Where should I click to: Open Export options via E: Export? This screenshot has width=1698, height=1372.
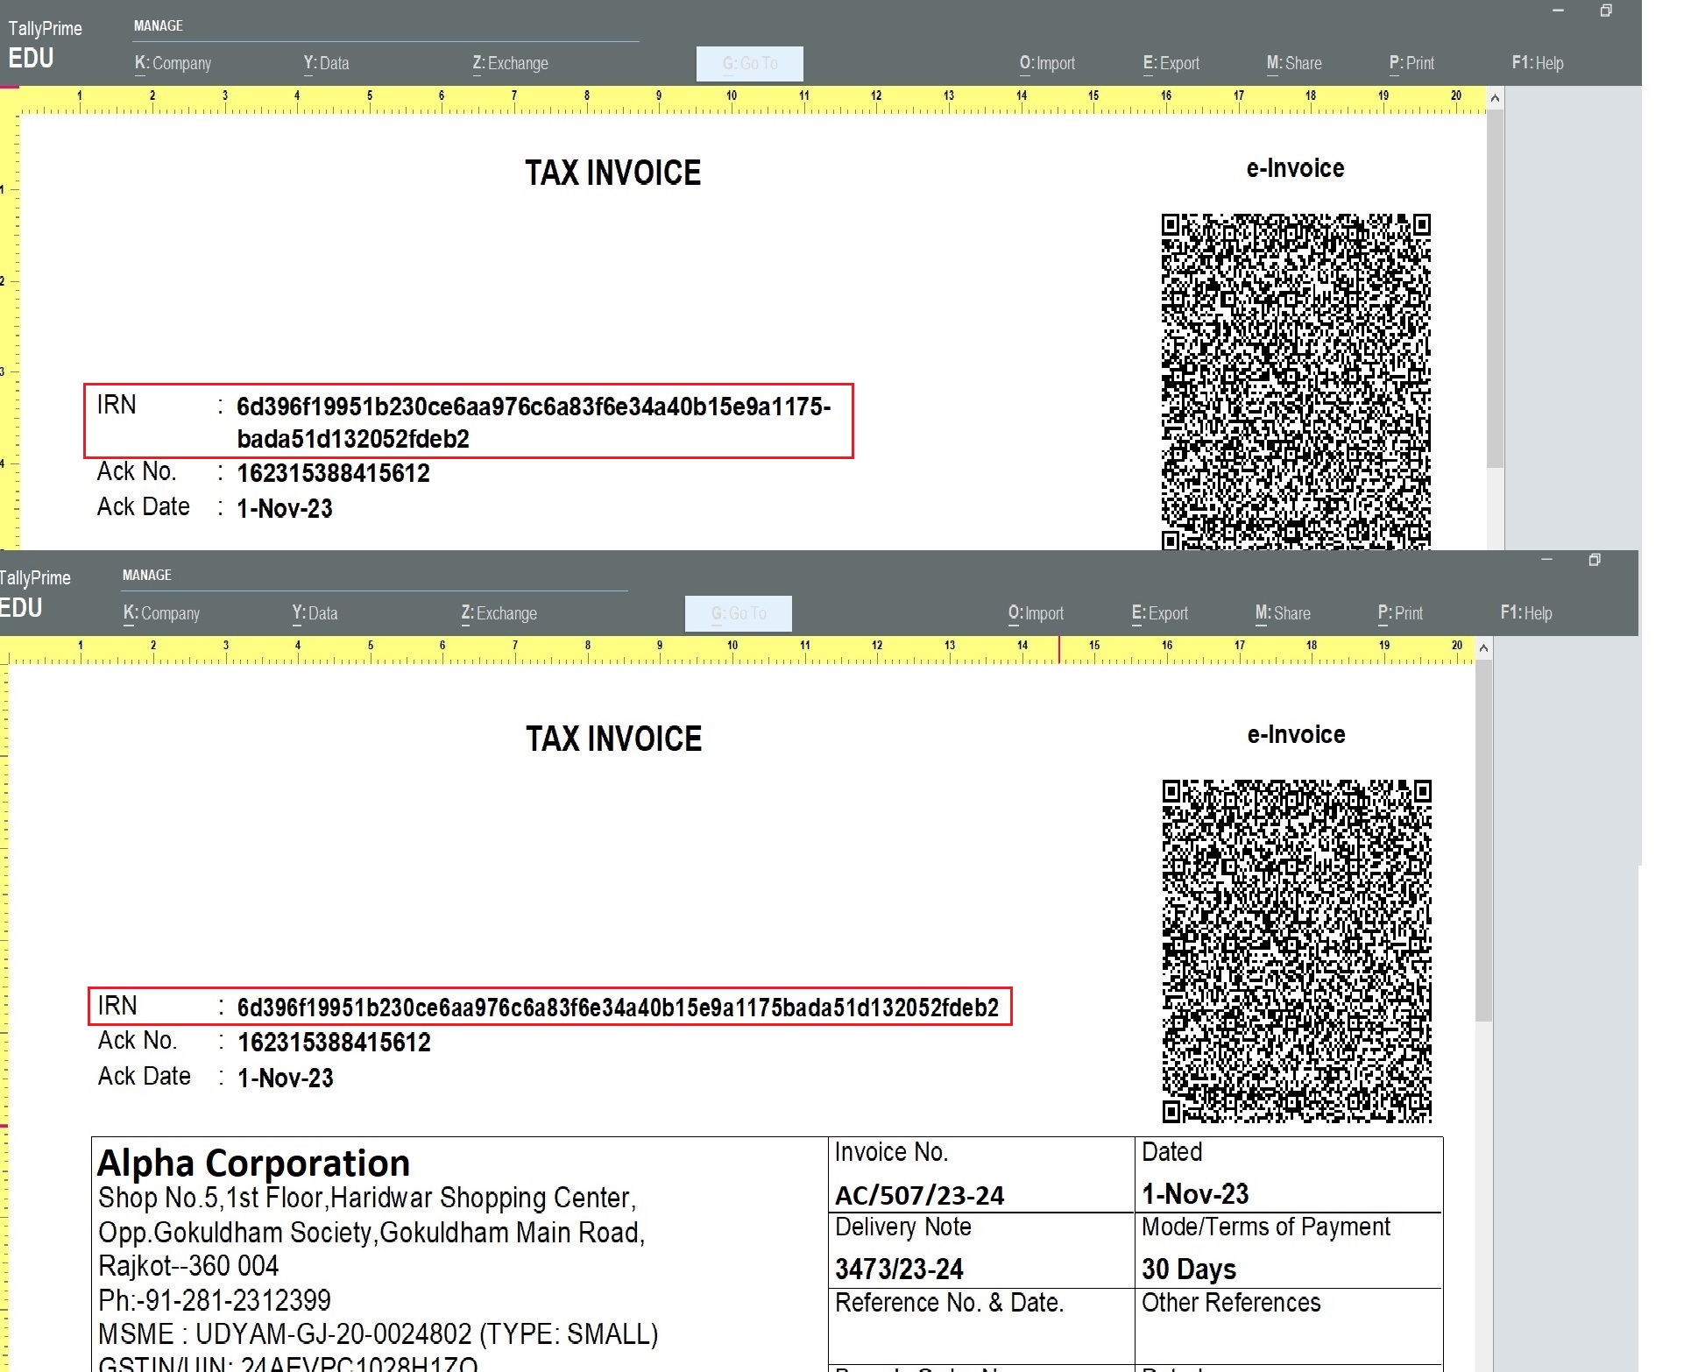pyautogui.click(x=1171, y=63)
